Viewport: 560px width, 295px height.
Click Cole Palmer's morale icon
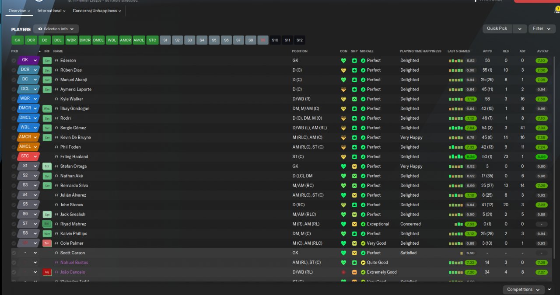pyautogui.click(x=363, y=243)
